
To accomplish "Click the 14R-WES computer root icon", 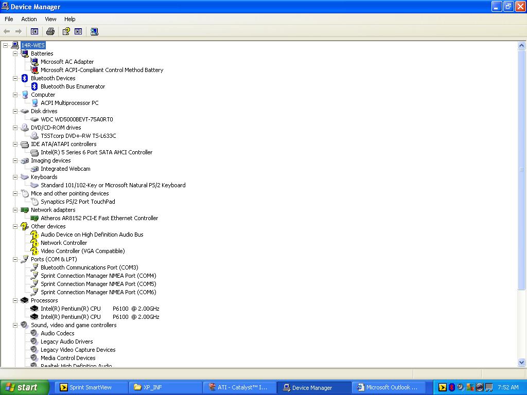I will click(x=15, y=45).
